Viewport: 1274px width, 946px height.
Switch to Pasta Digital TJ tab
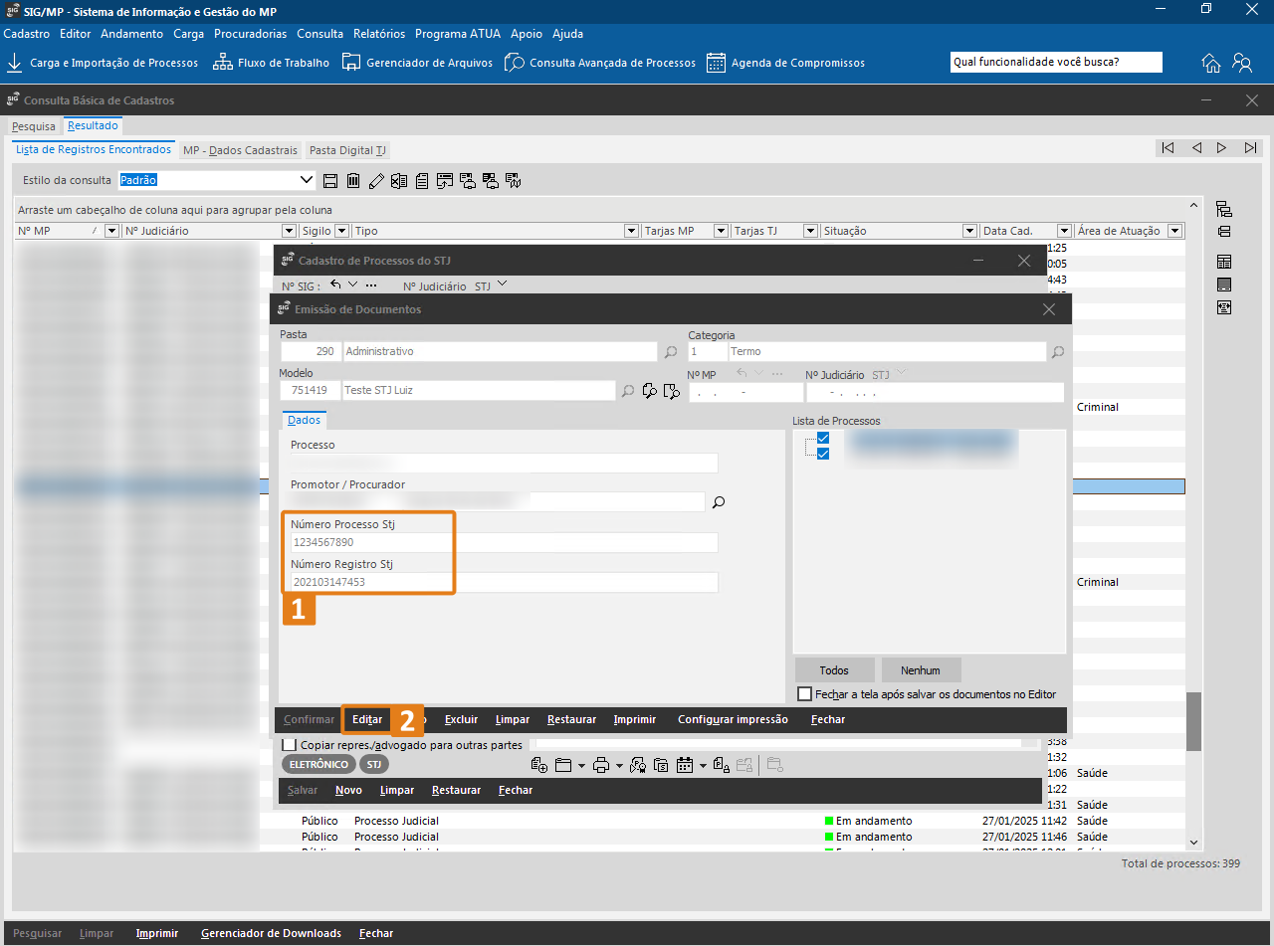tap(347, 150)
